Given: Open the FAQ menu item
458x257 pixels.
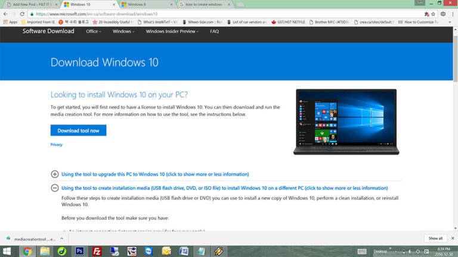Looking at the screenshot, I should [215, 32].
